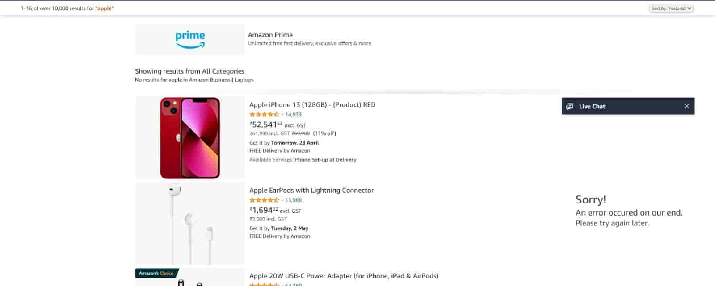The width and height of the screenshot is (715, 286).
Task: Close the Live Chat panel
Action: 686,106
